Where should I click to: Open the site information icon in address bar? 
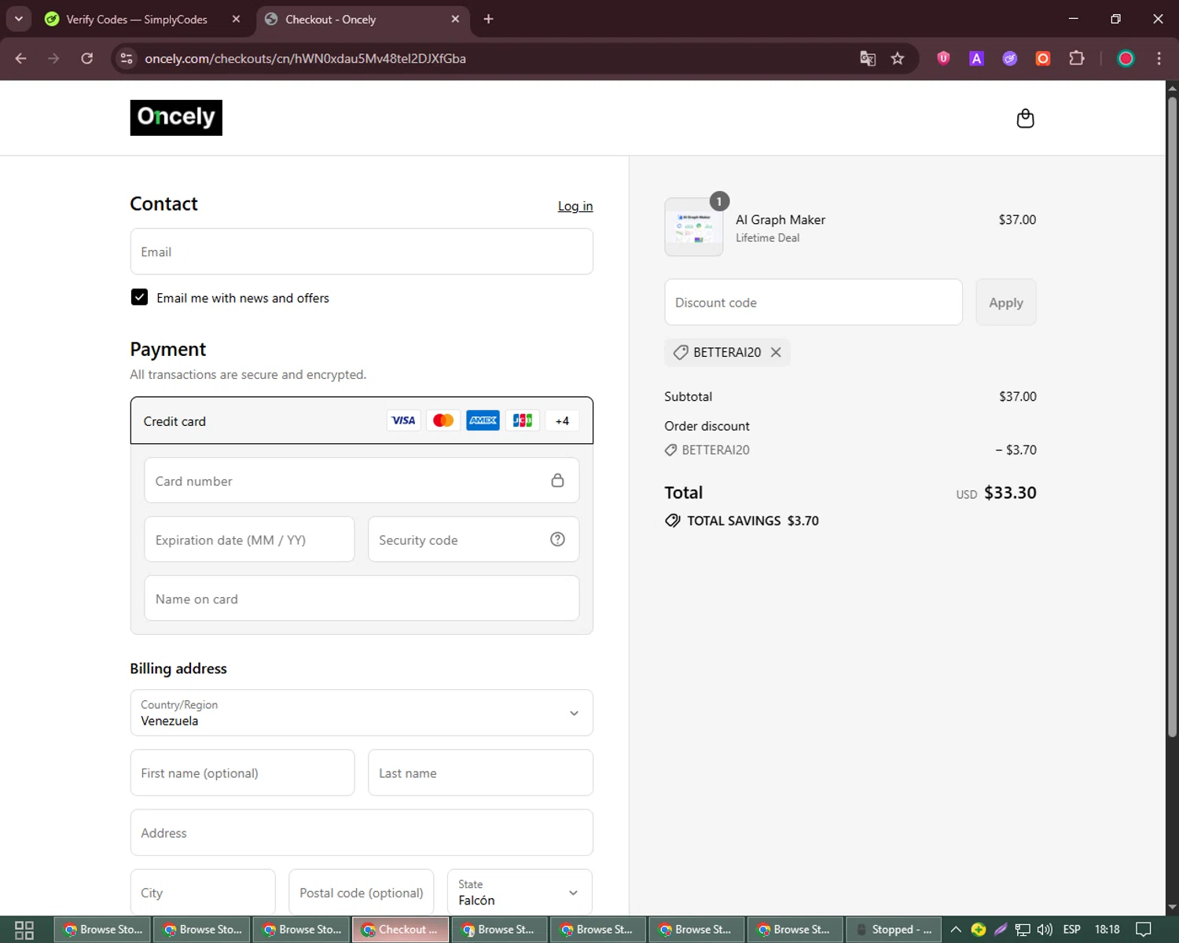pyautogui.click(x=127, y=58)
